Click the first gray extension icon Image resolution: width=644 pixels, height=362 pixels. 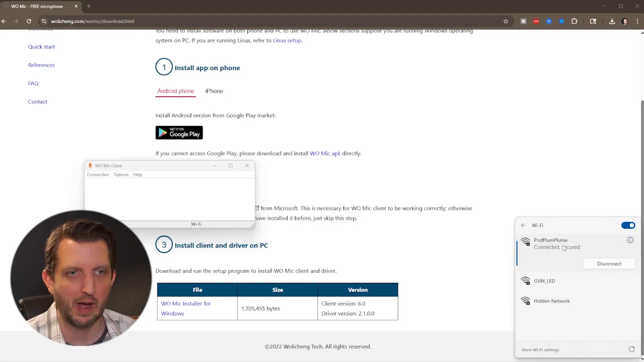[523, 21]
